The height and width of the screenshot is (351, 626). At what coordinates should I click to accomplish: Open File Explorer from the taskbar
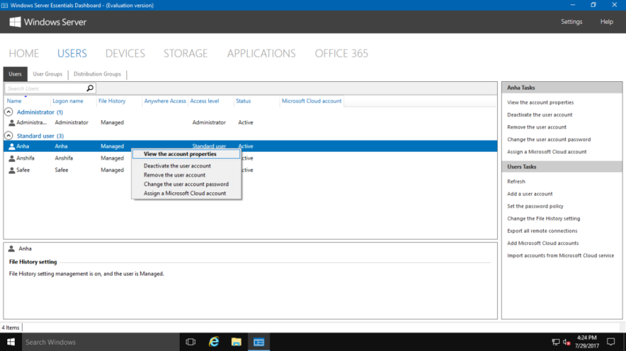coord(237,342)
